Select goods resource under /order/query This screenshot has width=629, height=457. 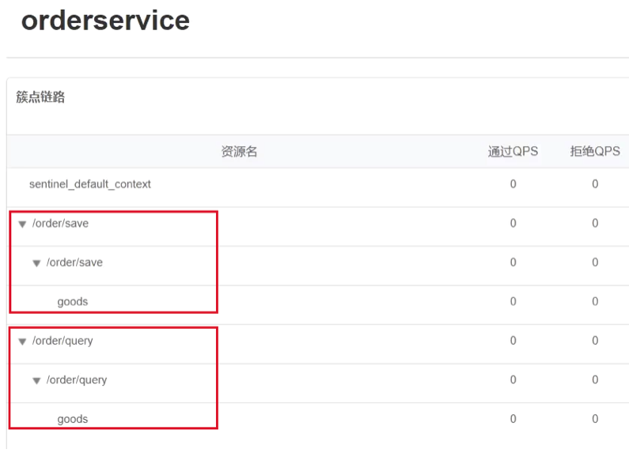[73, 419]
